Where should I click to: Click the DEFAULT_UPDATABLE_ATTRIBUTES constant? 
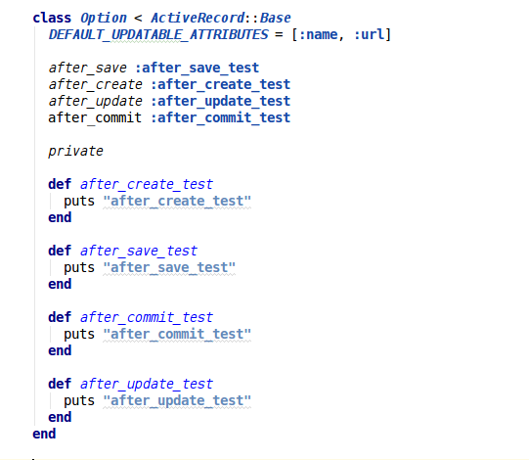pyautogui.click(x=158, y=35)
